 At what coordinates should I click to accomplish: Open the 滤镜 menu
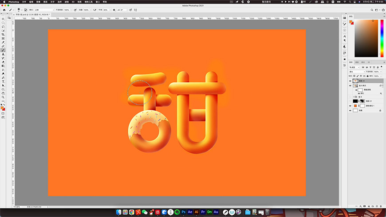(67, 2)
